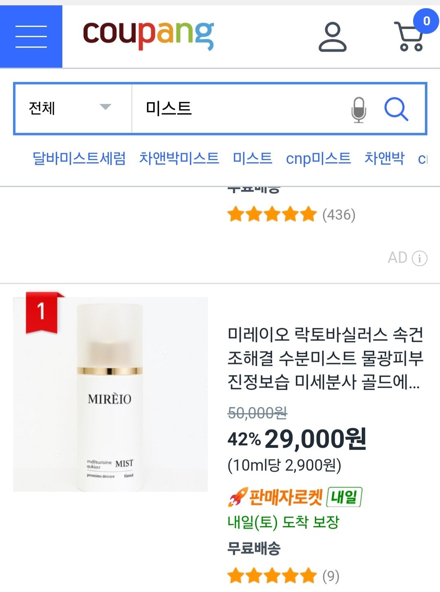Go to Coupang home via logo

point(148,35)
